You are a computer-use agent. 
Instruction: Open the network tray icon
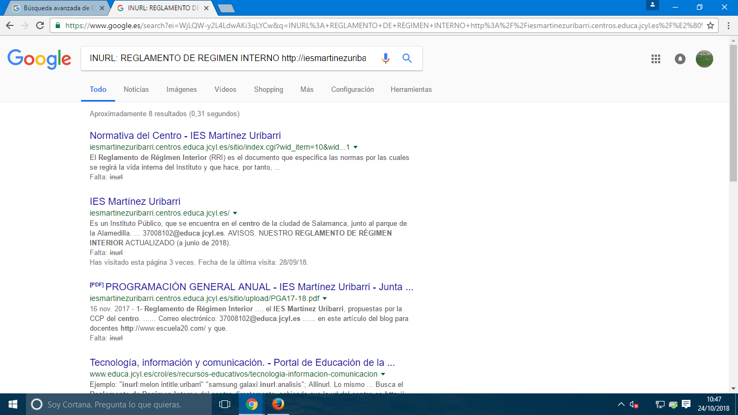click(x=660, y=404)
